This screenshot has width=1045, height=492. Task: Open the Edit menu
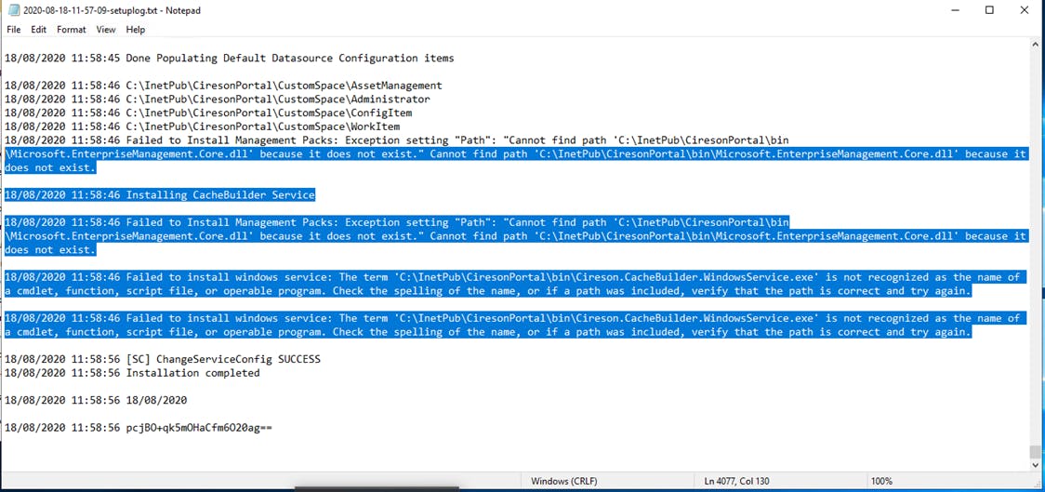39,30
